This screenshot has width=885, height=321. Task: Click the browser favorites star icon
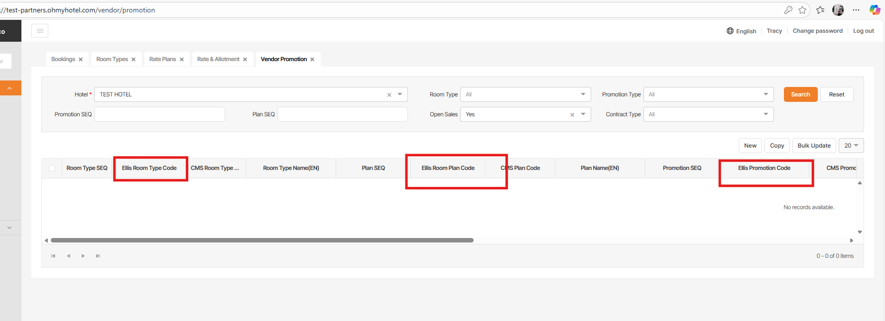pos(802,10)
